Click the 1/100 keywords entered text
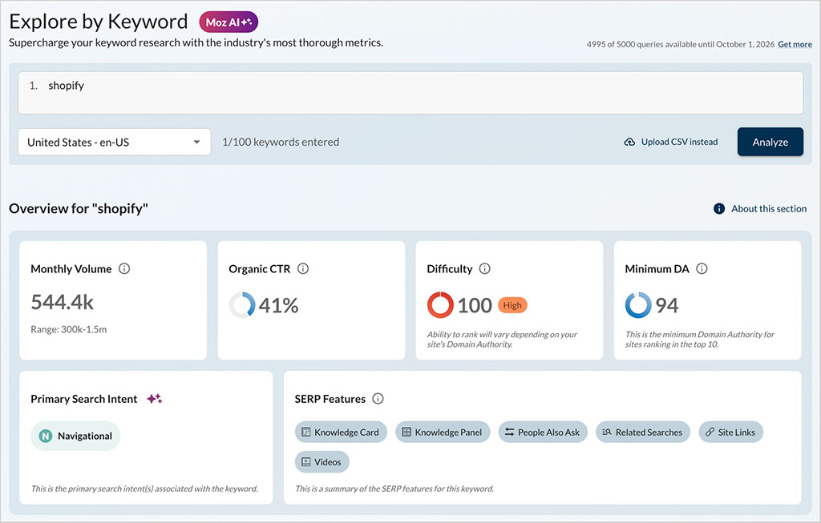Image resolution: width=821 pixels, height=523 pixels. coord(281,143)
